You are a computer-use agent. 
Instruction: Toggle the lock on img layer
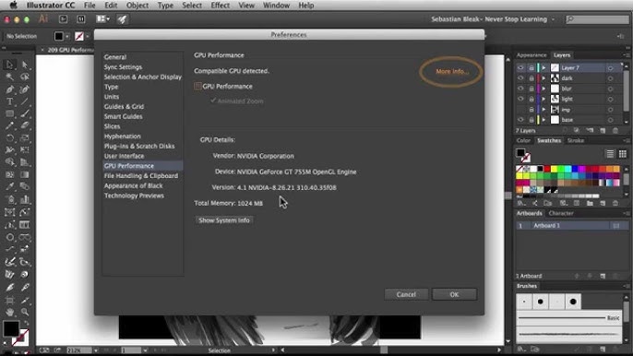[x=531, y=110]
